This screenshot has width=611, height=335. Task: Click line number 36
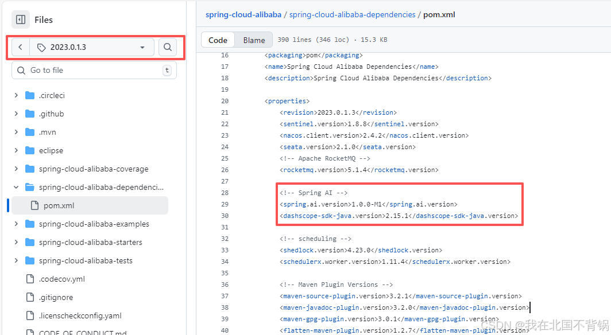(225, 285)
